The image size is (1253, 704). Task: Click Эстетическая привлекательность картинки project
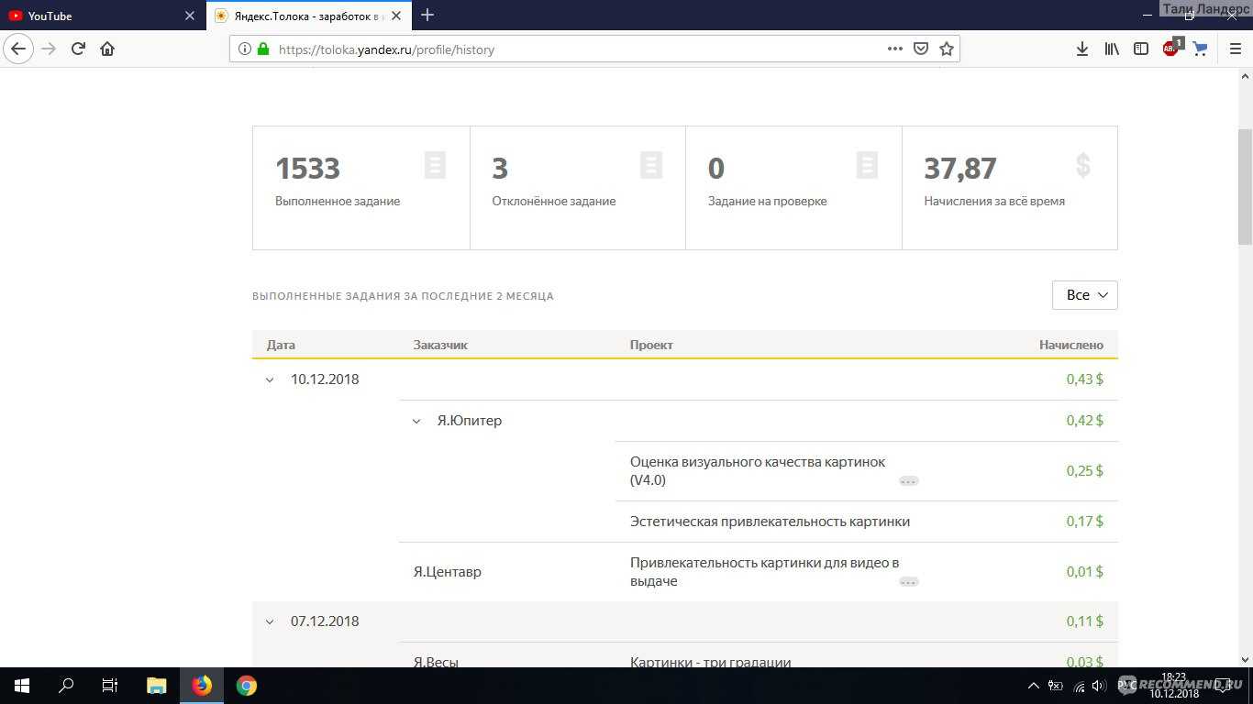coord(770,522)
